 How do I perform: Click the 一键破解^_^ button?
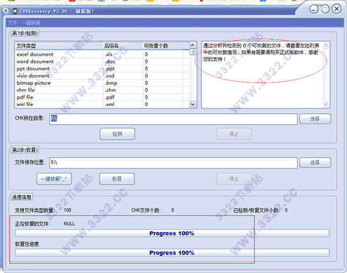(54, 179)
